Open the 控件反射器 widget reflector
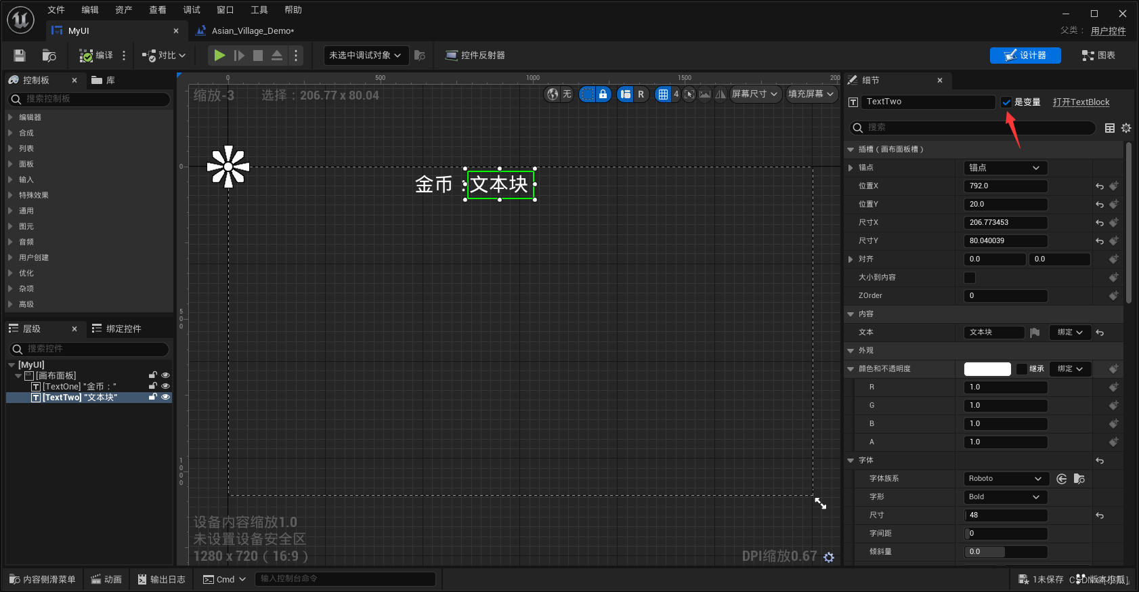Image resolution: width=1139 pixels, height=592 pixels. [x=475, y=56]
